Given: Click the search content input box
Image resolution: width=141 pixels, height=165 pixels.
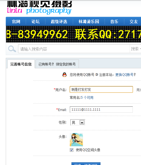Looking at the screenshot, I should [x=74, y=49].
